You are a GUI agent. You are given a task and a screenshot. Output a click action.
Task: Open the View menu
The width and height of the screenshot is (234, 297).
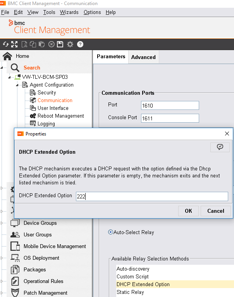pos(33,12)
